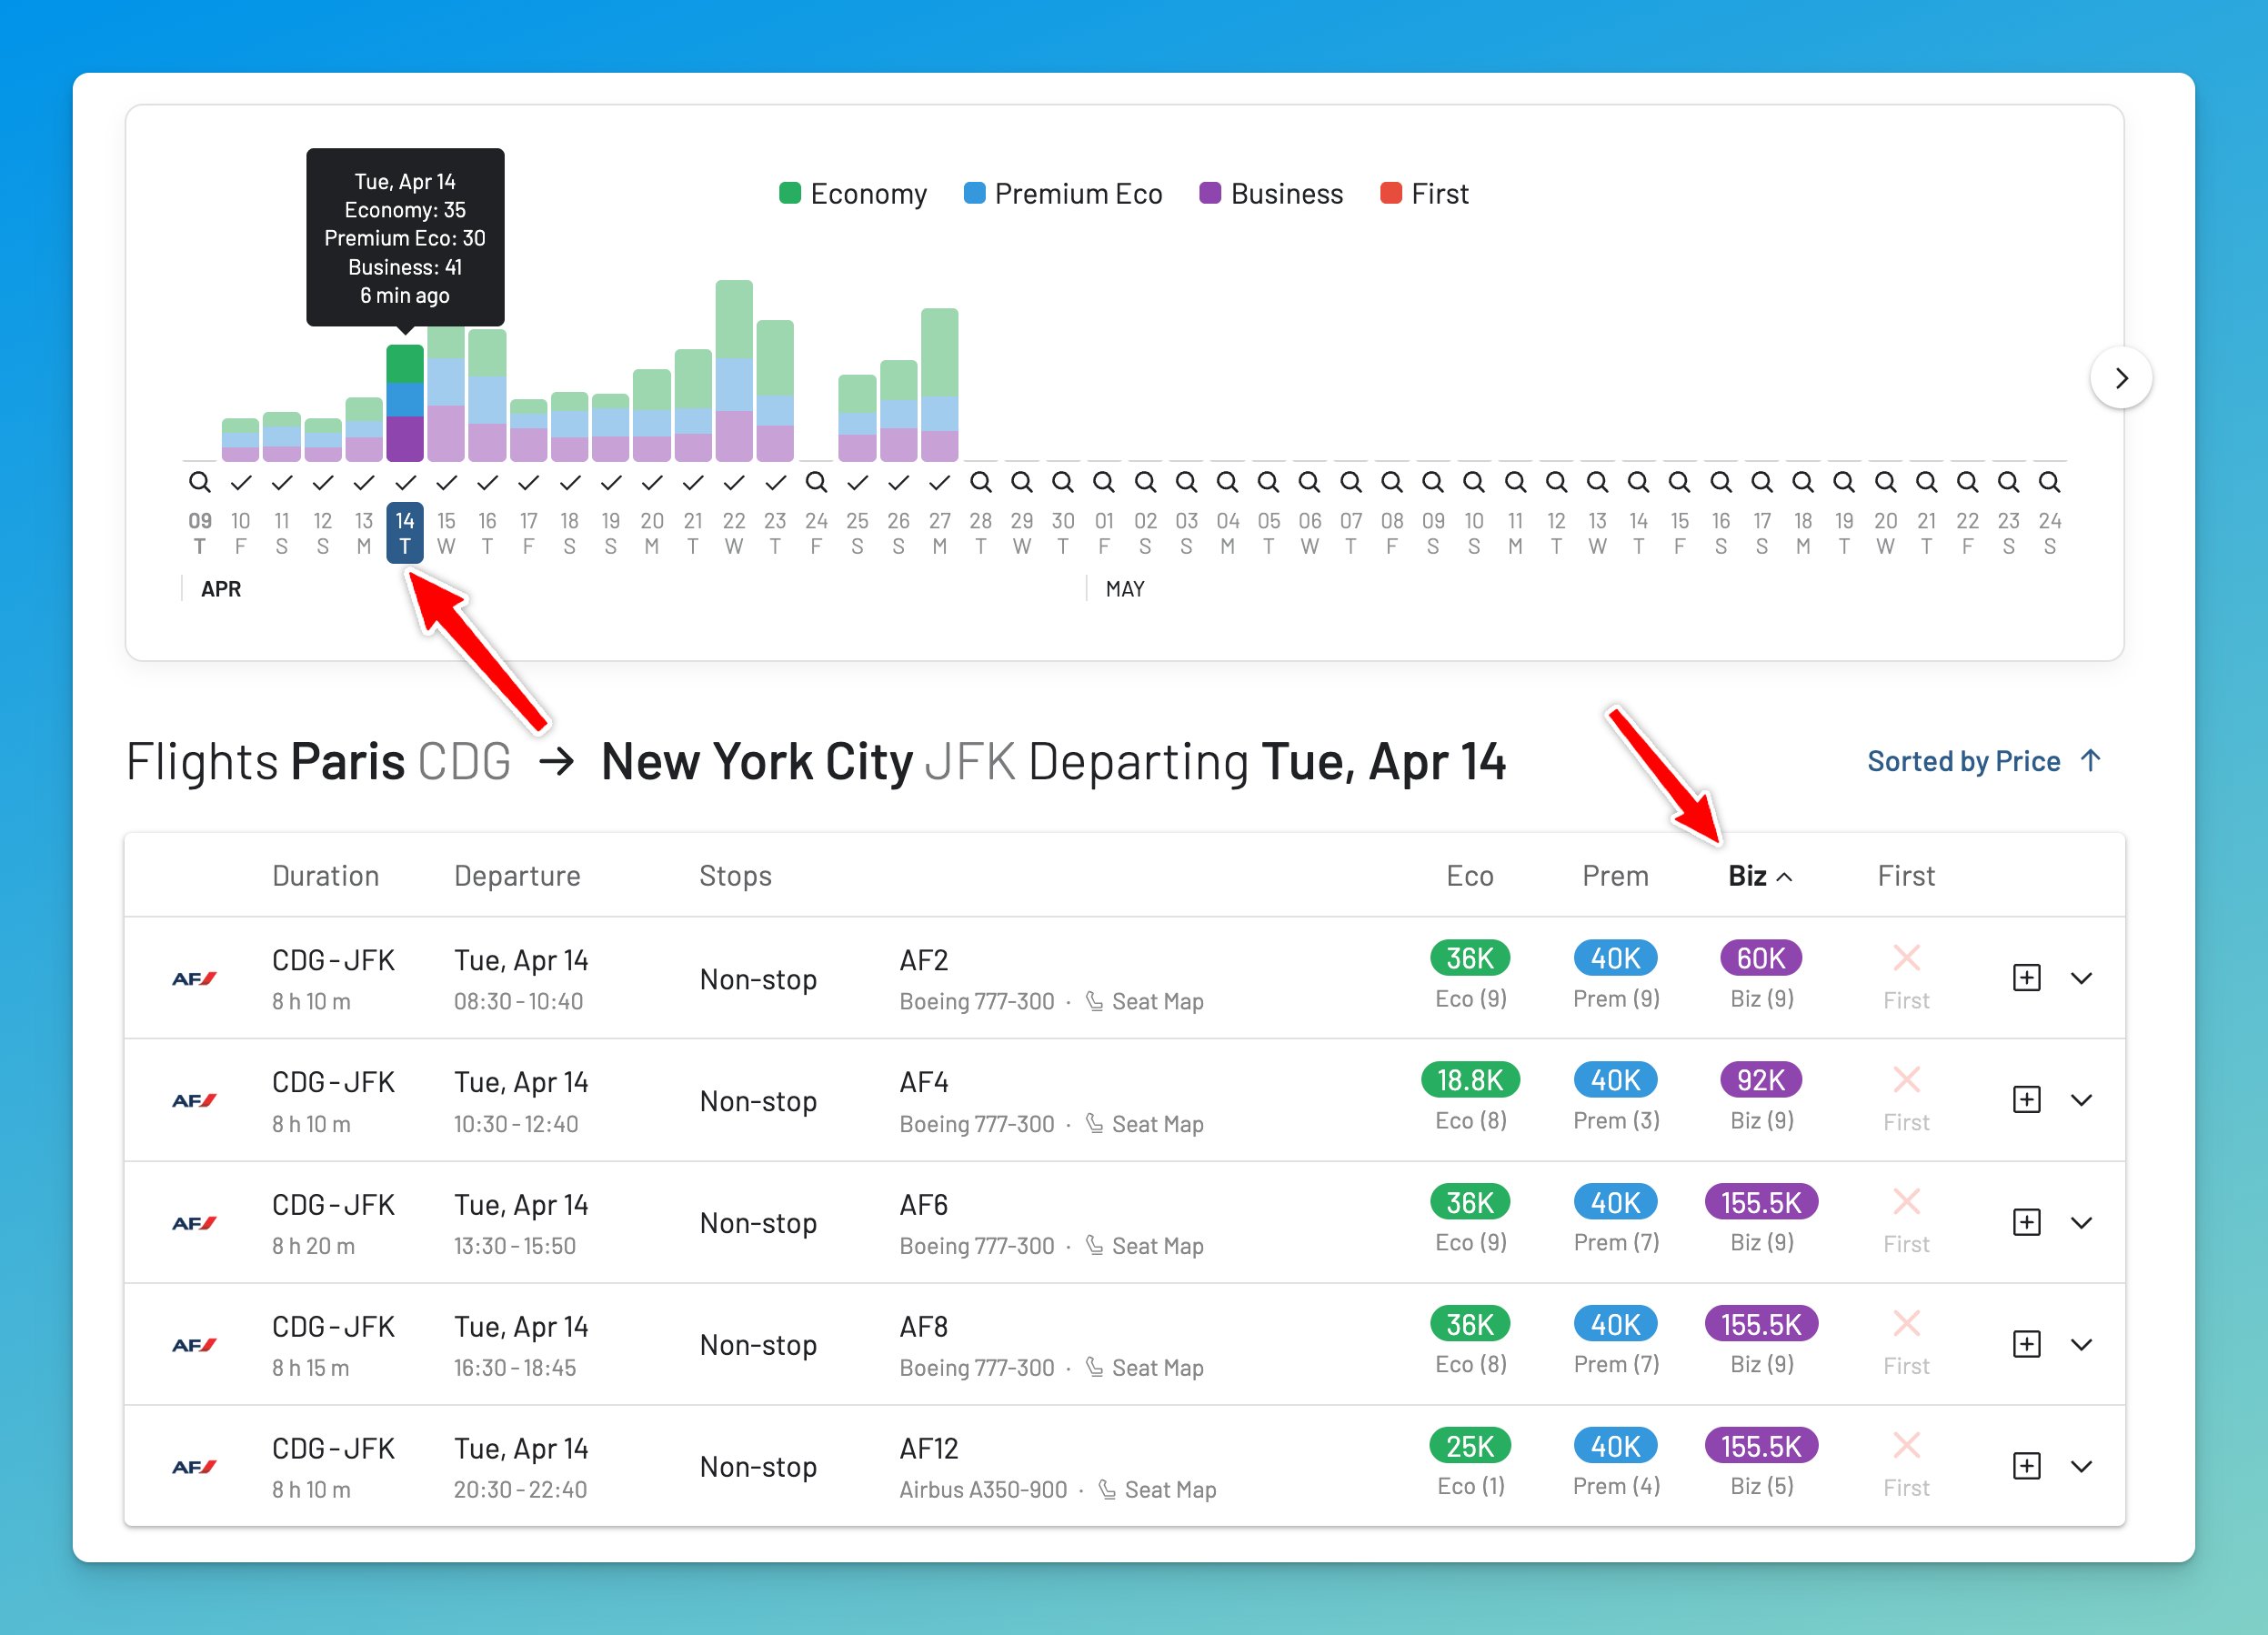2268x1635 pixels.
Task: Collapse the Biz column sort with its chevron
Action: pyautogui.click(x=1786, y=875)
